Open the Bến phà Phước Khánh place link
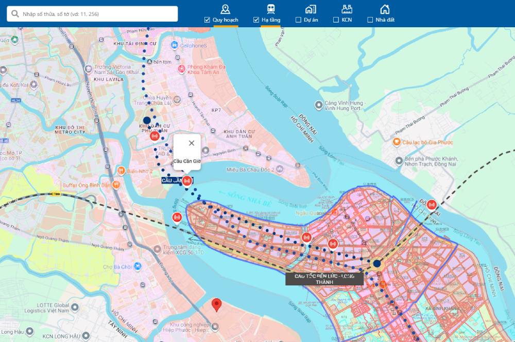This screenshot has width=515, height=342. [431, 161]
